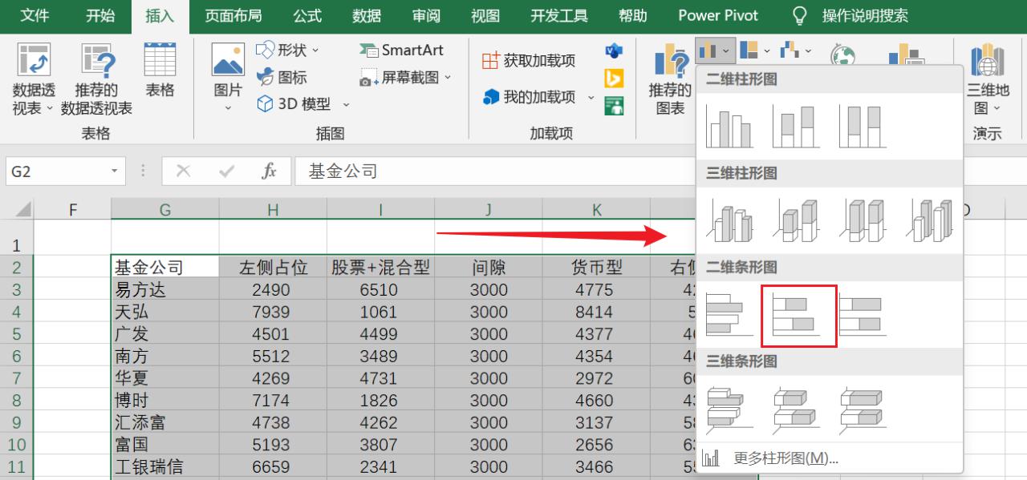This screenshot has height=480, width=1027.
Task: Choose 3D clustered bar chart
Action: (729, 408)
